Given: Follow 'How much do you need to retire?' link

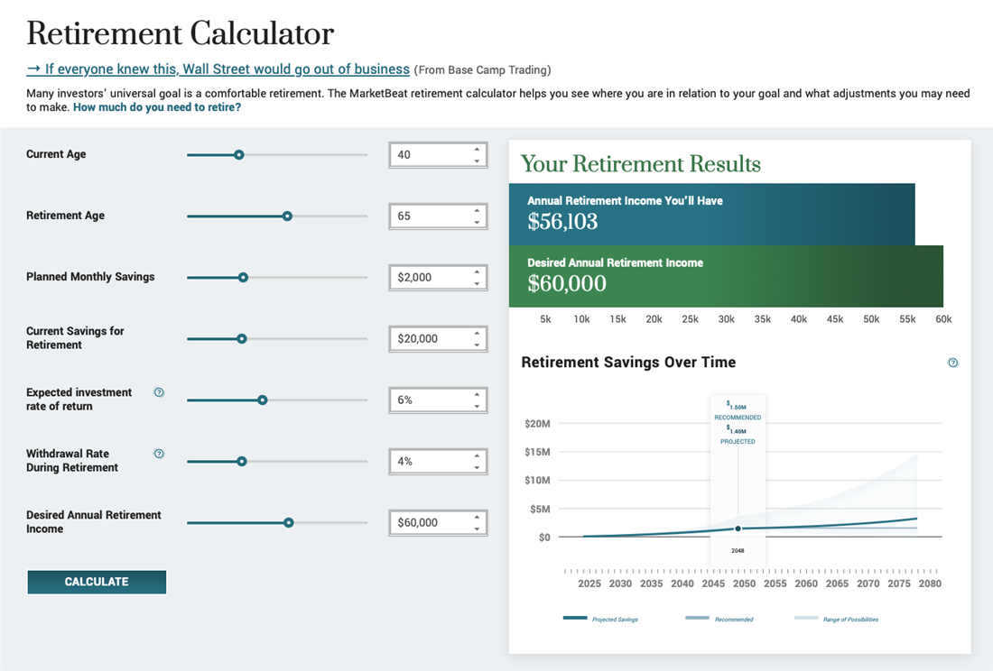Looking at the screenshot, I should [x=157, y=107].
